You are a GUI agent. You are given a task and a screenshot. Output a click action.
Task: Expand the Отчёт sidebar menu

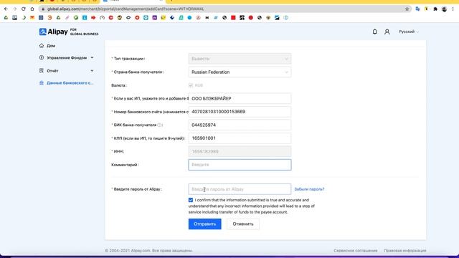tap(67, 71)
